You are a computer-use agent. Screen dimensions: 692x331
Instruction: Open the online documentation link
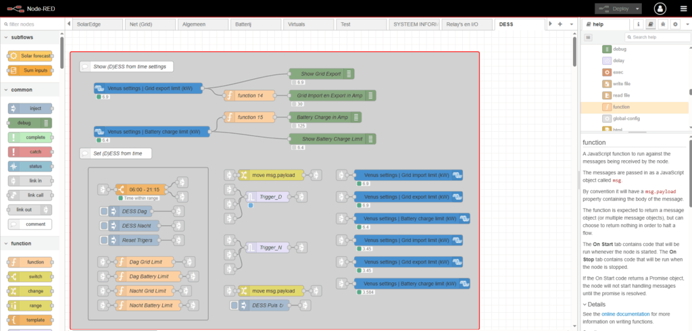point(625,314)
